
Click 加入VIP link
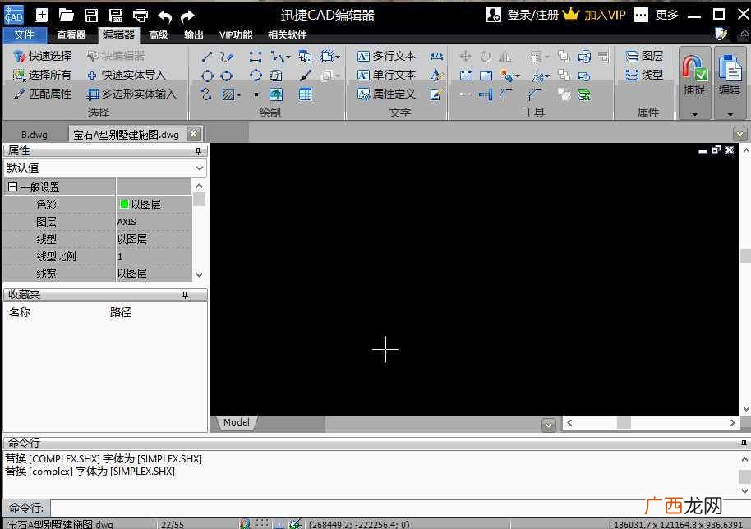(605, 15)
